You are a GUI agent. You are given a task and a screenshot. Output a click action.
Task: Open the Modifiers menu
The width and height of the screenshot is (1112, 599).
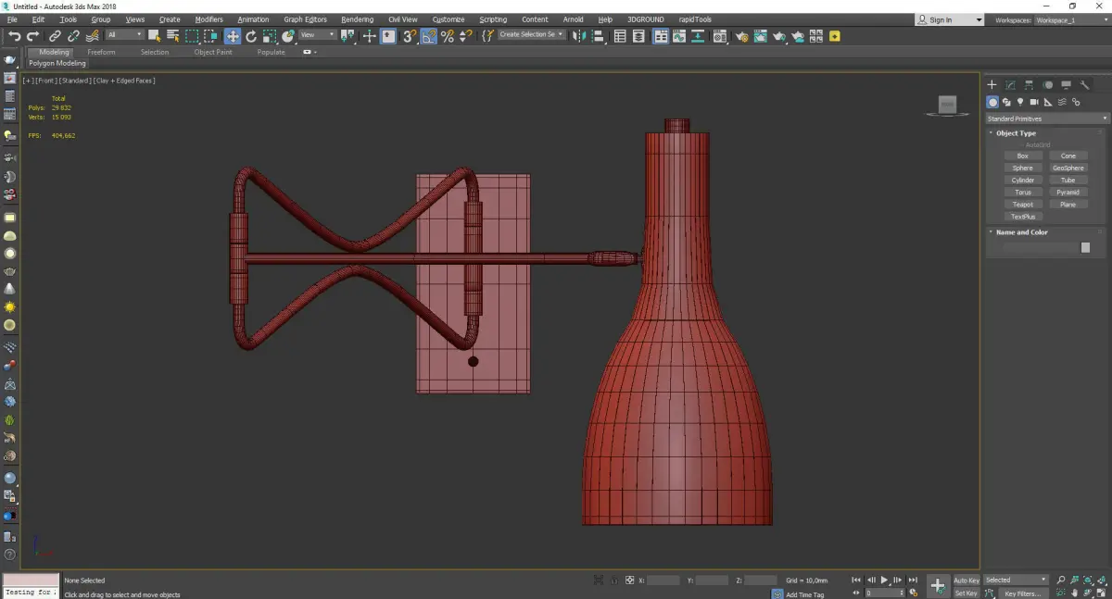pyautogui.click(x=208, y=19)
